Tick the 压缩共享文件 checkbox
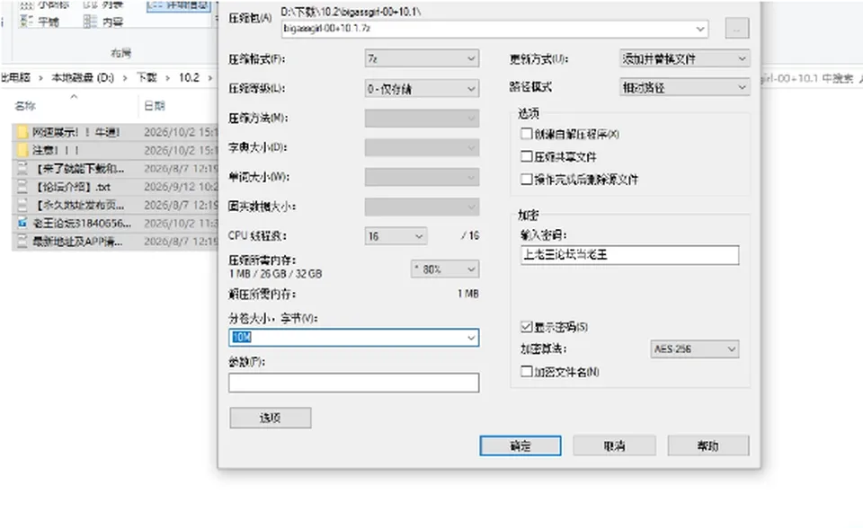The image size is (863, 529). coord(526,156)
